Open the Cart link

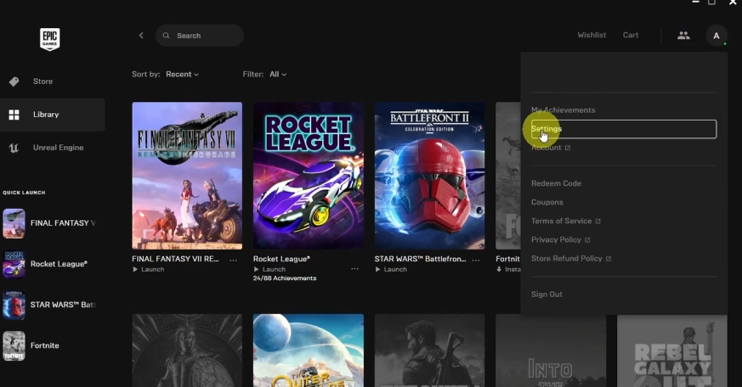[x=631, y=35]
